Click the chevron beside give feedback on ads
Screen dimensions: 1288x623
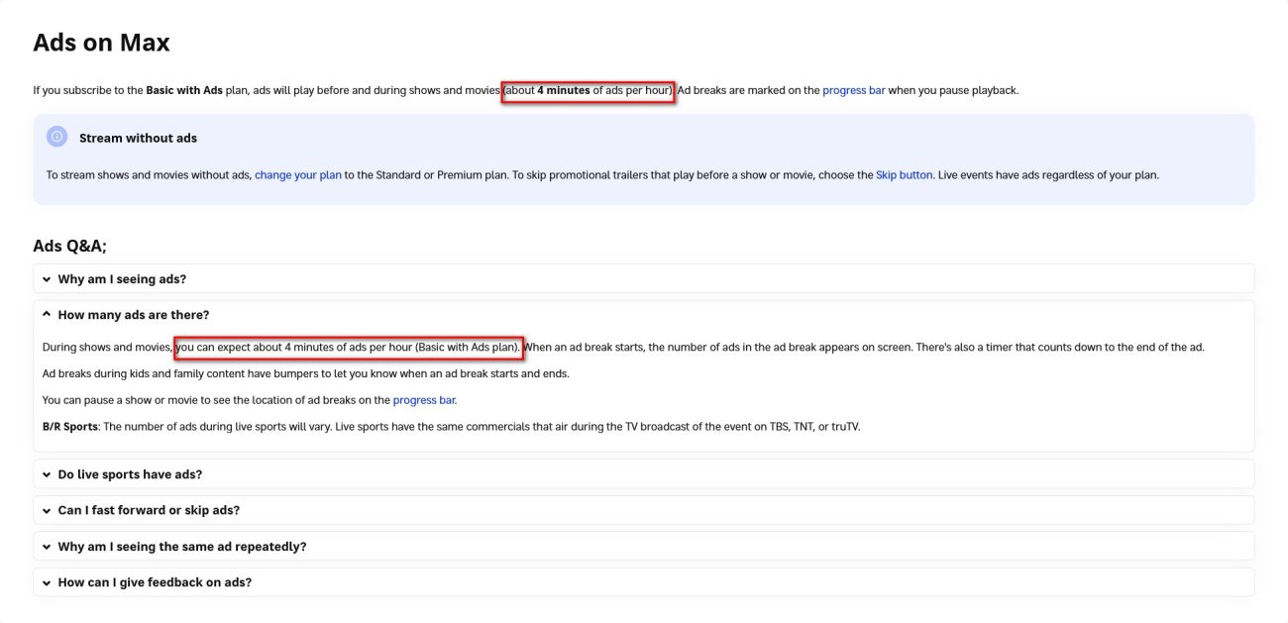[x=47, y=582]
